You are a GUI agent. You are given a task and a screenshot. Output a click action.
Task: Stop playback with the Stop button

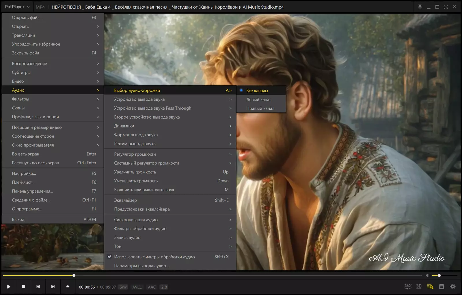[23, 287]
